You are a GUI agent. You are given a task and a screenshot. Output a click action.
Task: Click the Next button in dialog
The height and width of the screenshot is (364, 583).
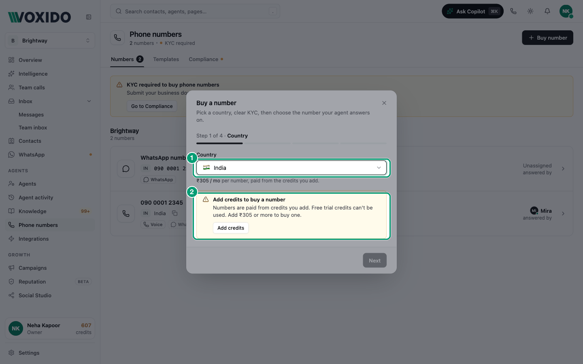[x=375, y=260]
